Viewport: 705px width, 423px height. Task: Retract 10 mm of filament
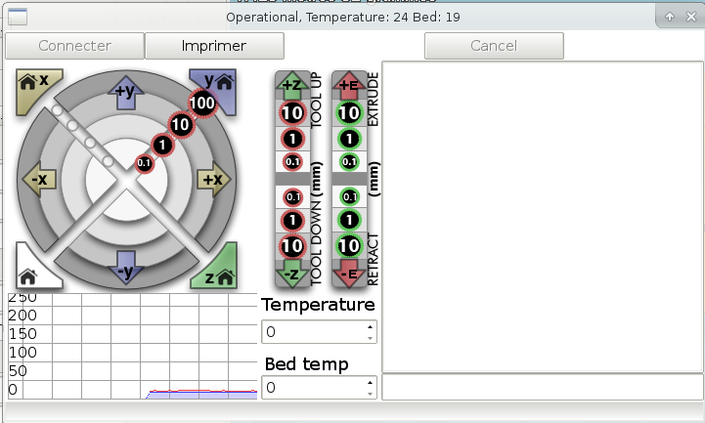point(349,246)
